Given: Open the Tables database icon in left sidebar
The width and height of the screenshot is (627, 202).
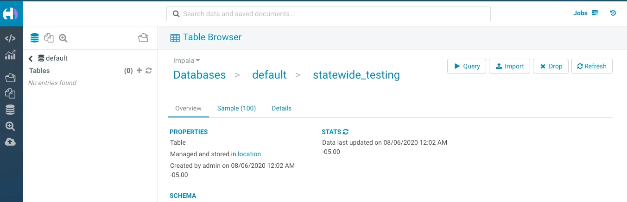Looking at the screenshot, I should (x=10, y=110).
